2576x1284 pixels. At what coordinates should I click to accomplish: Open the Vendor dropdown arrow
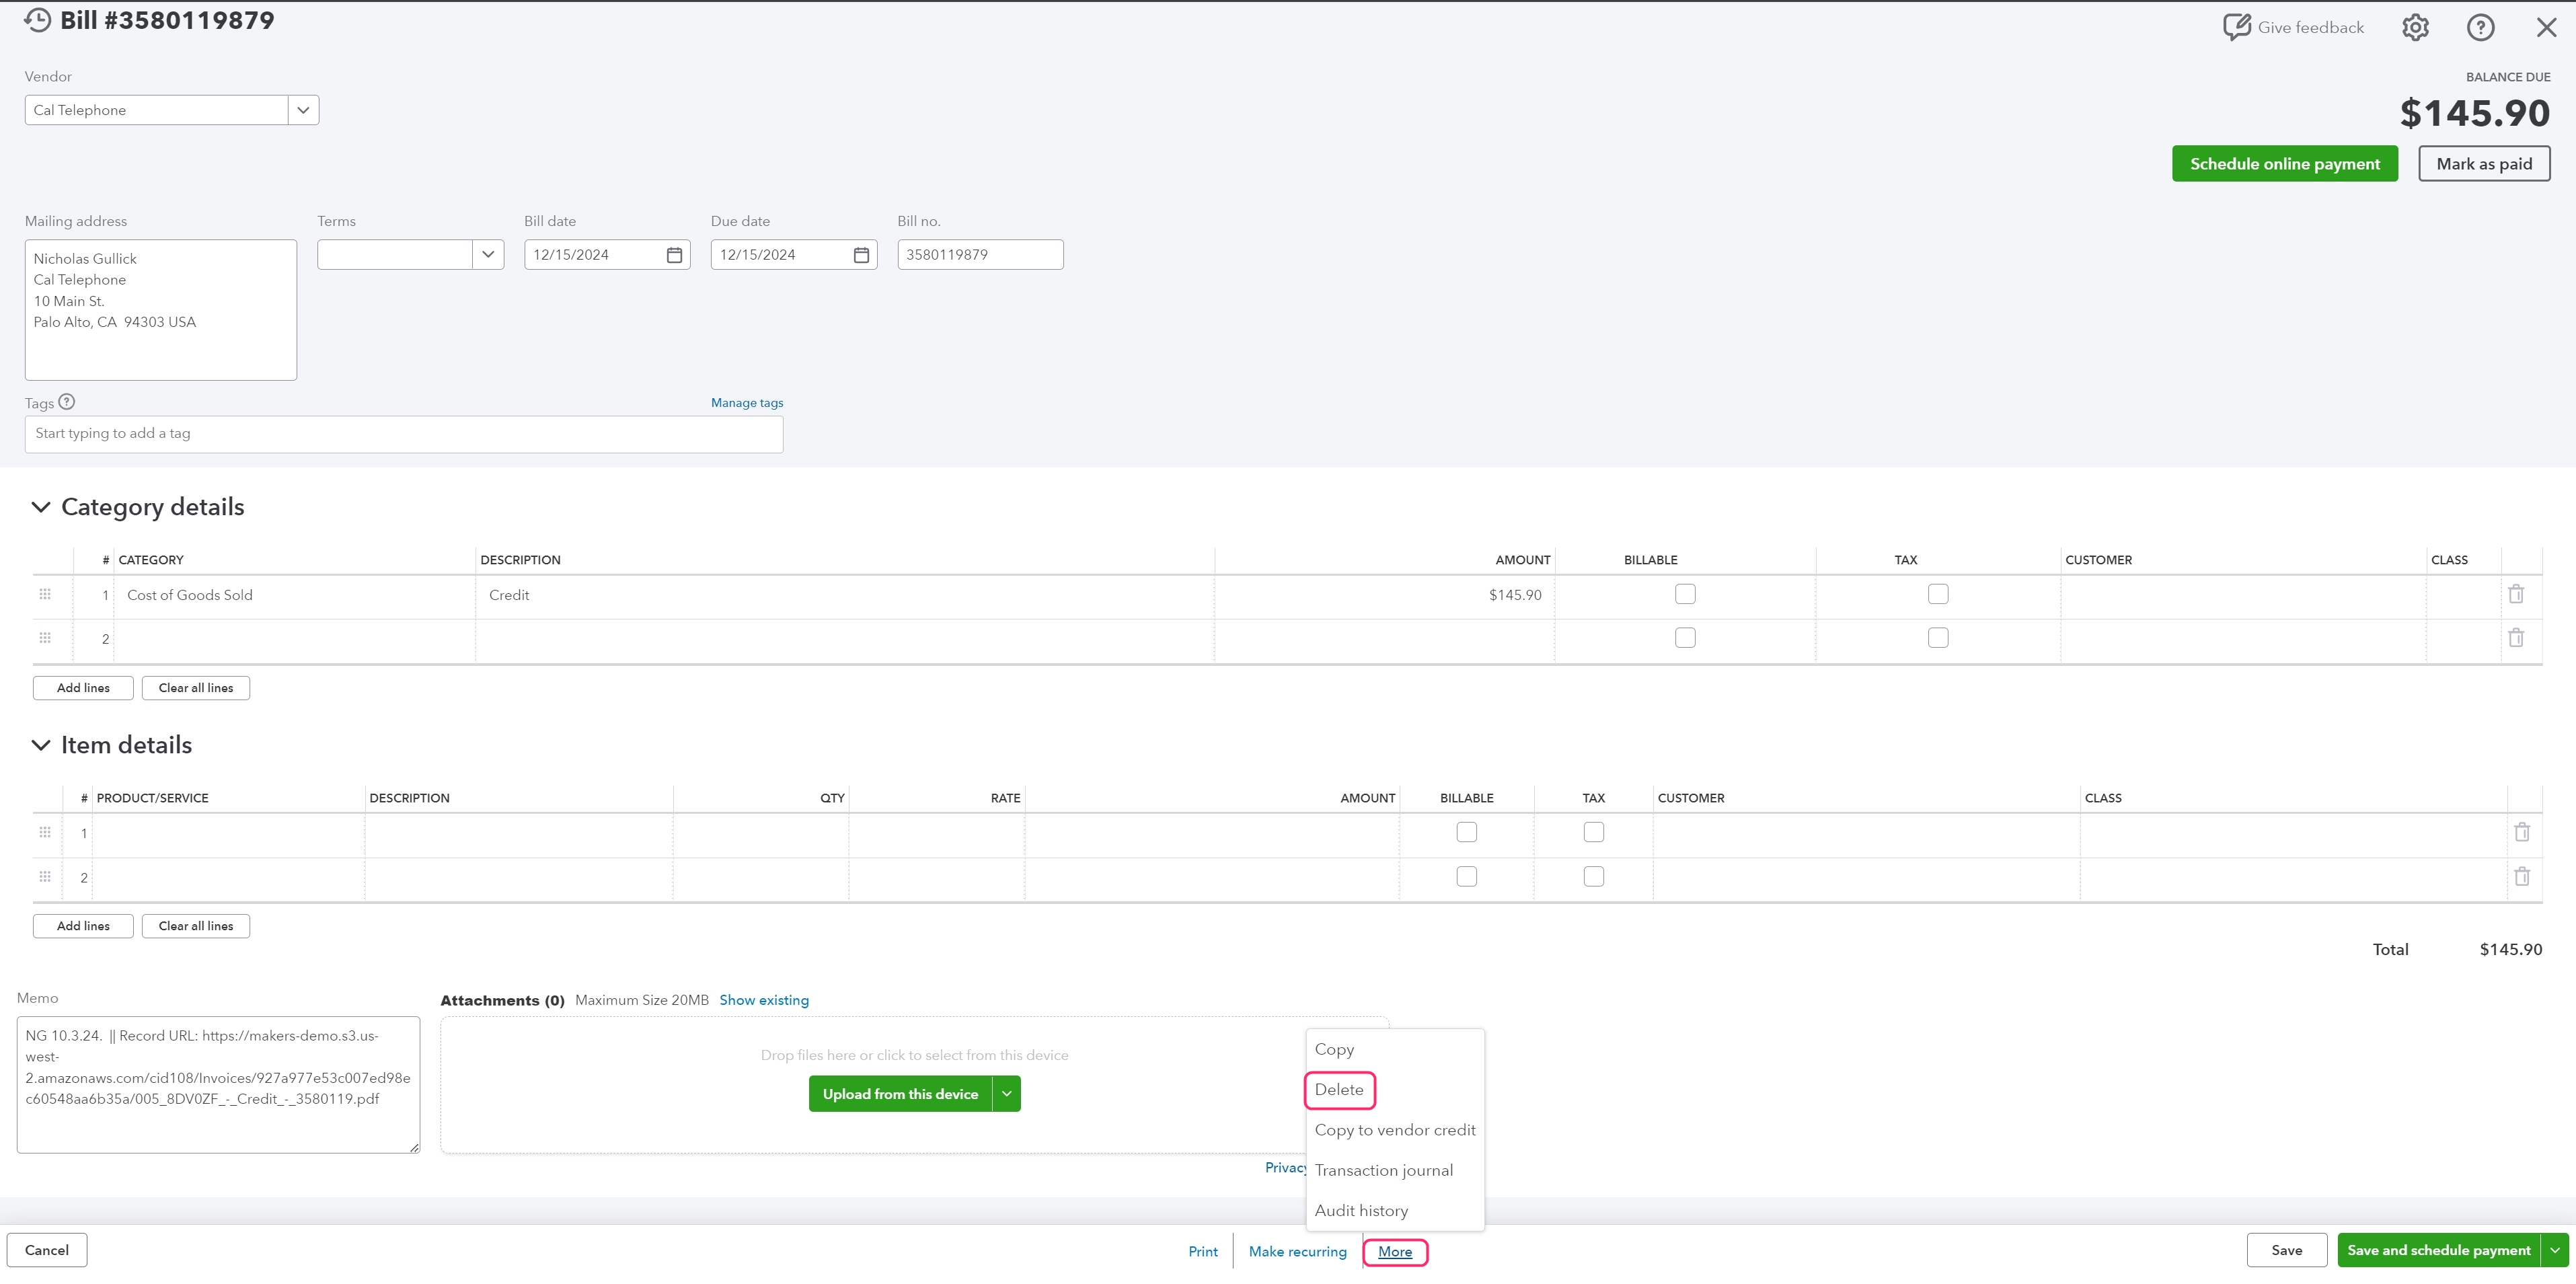pos(303,110)
